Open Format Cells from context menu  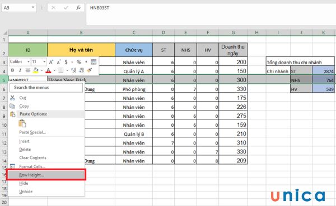[46, 166]
